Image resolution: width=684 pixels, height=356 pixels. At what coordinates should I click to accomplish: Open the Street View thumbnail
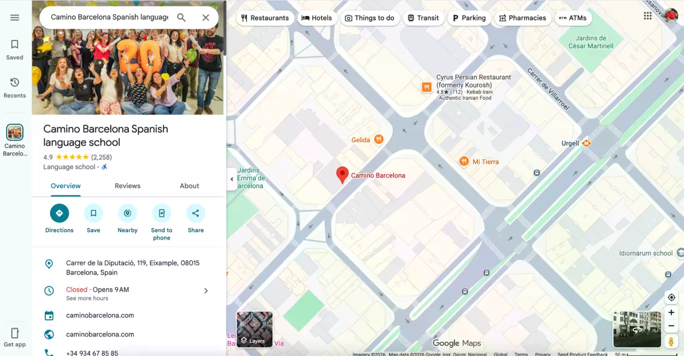tap(637, 330)
